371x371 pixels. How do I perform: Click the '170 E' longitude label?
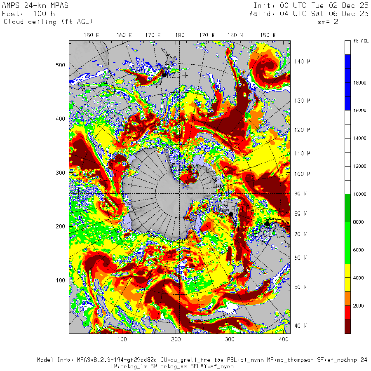(x=153, y=35)
